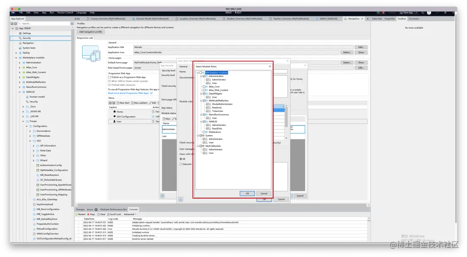Click the New item icon in Menu toolbar
Screen dimensions: 467x257
point(118,103)
